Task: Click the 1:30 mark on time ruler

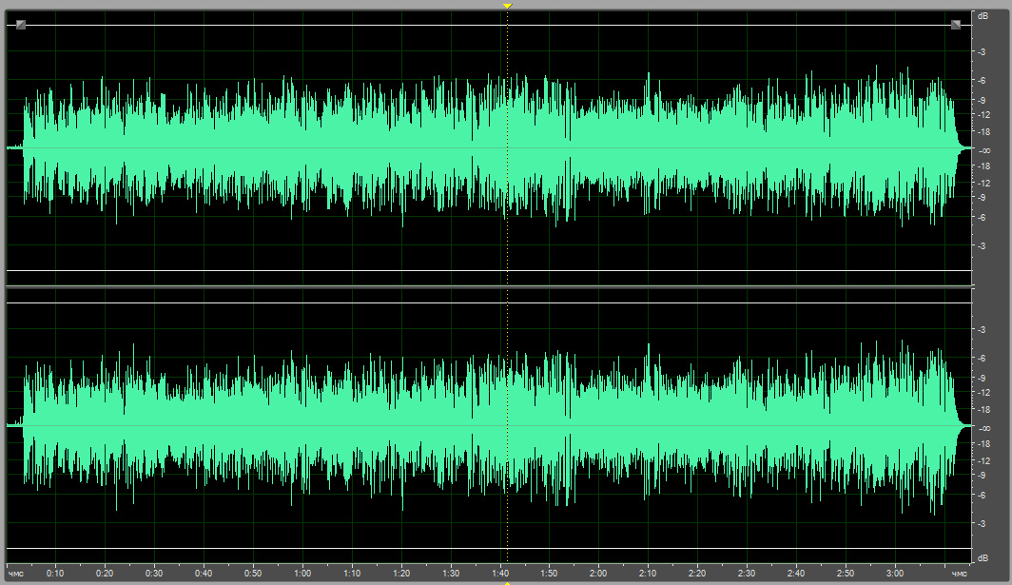Action: [x=451, y=574]
